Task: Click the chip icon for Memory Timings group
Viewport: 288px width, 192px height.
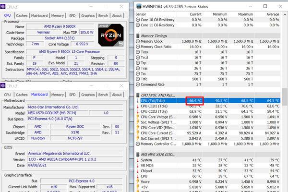Action: (138, 35)
